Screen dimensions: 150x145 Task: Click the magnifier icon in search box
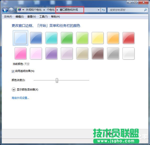(145, 10)
